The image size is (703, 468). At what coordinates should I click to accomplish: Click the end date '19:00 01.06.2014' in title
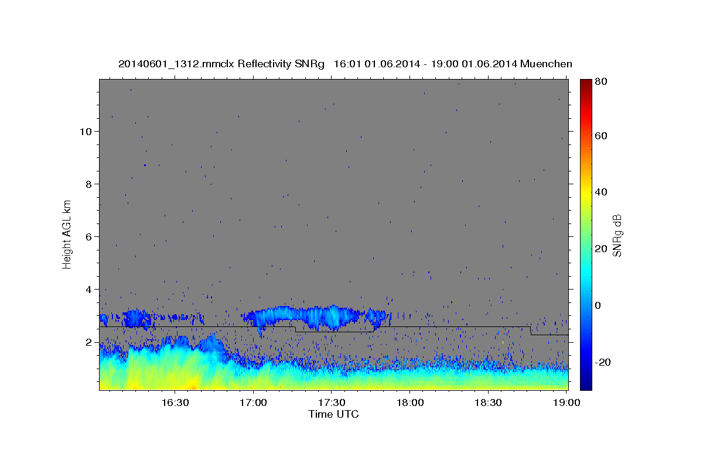474,64
